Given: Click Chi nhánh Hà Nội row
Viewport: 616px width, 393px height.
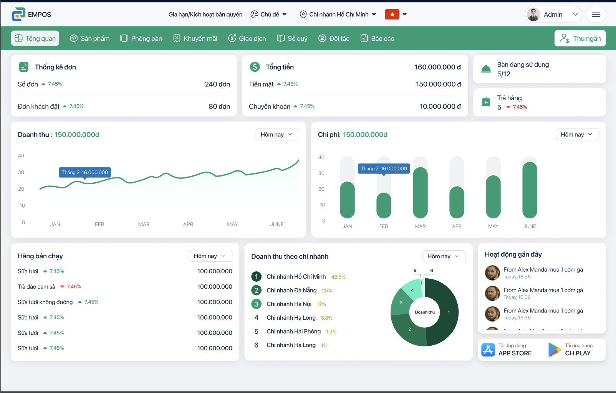Looking at the screenshot, I should (289, 304).
